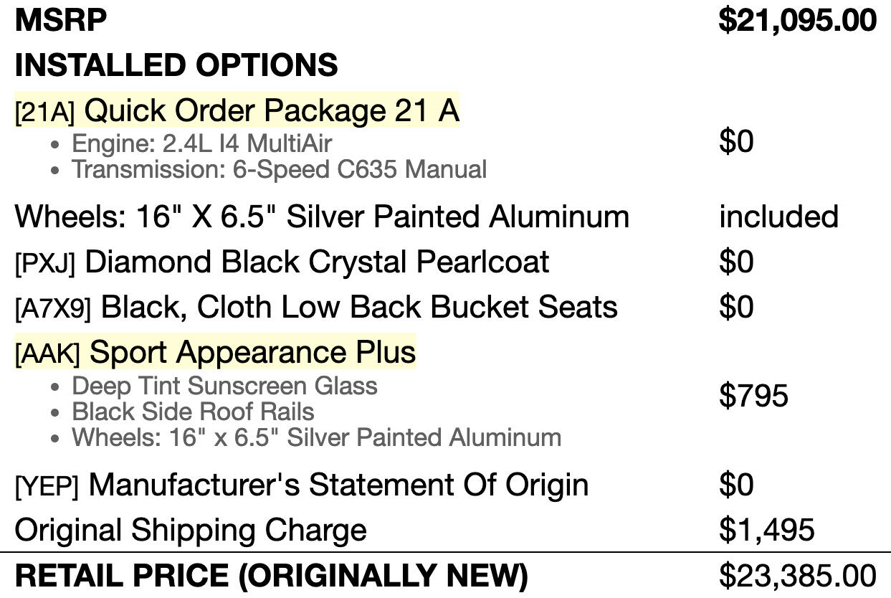The height and width of the screenshot is (598, 891).
Task: Click the Original Shipping Charge label
Action: pos(190,530)
